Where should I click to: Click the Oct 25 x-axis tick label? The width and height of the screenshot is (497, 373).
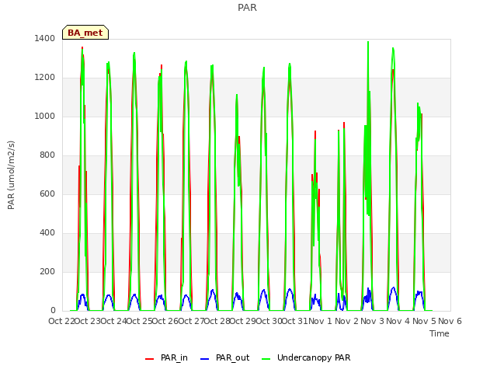pyautogui.click(x=140, y=321)
